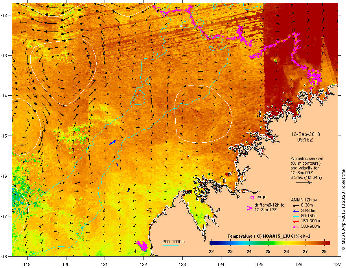The height and width of the screenshot is (268, 346).
Task: Click the cyan 80-150m arrow legend symbol
Action: point(296,216)
